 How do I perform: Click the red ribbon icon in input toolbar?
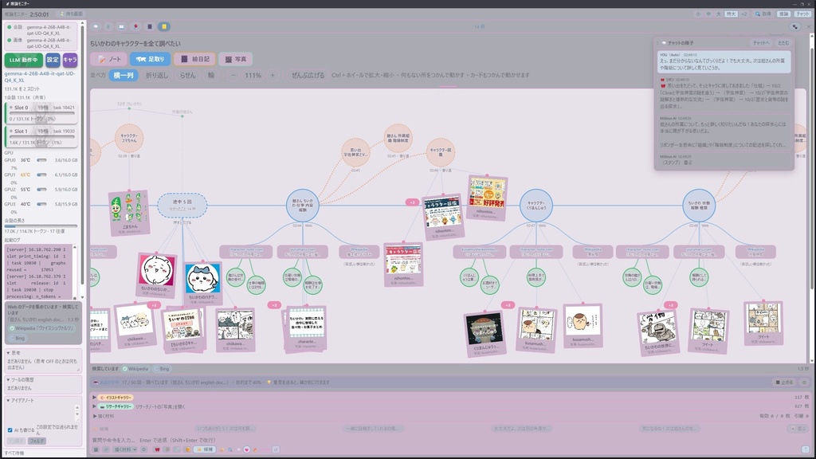pyautogui.click(x=157, y=449)
